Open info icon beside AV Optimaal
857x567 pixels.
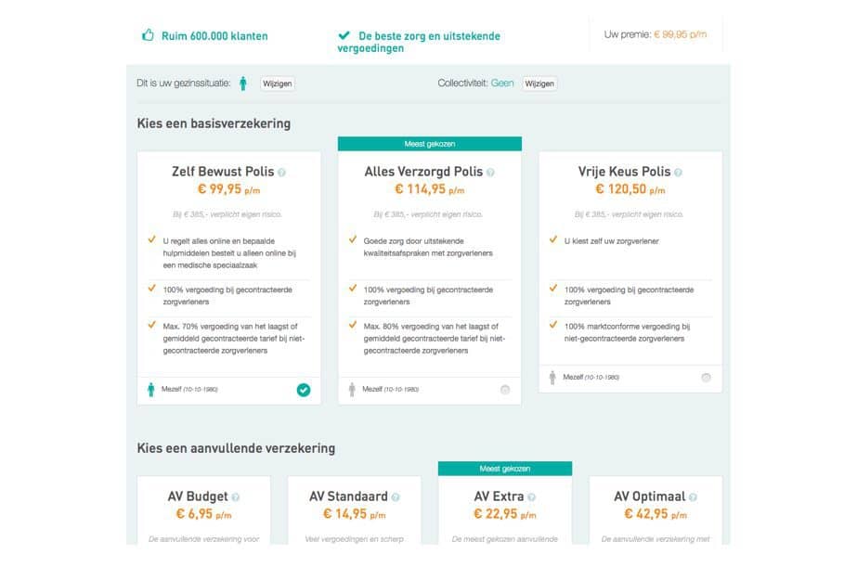[692, 497]
